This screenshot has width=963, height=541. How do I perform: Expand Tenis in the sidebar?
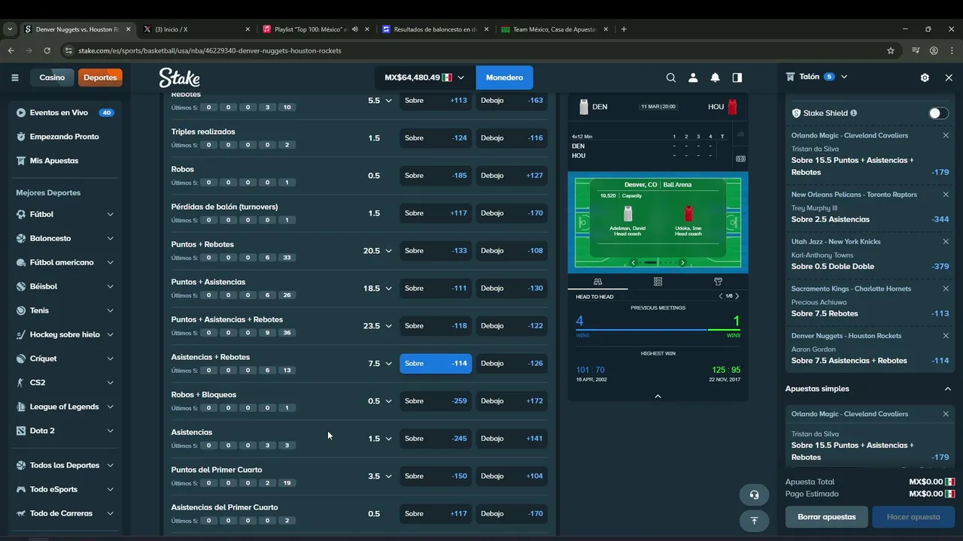(110, 310)
